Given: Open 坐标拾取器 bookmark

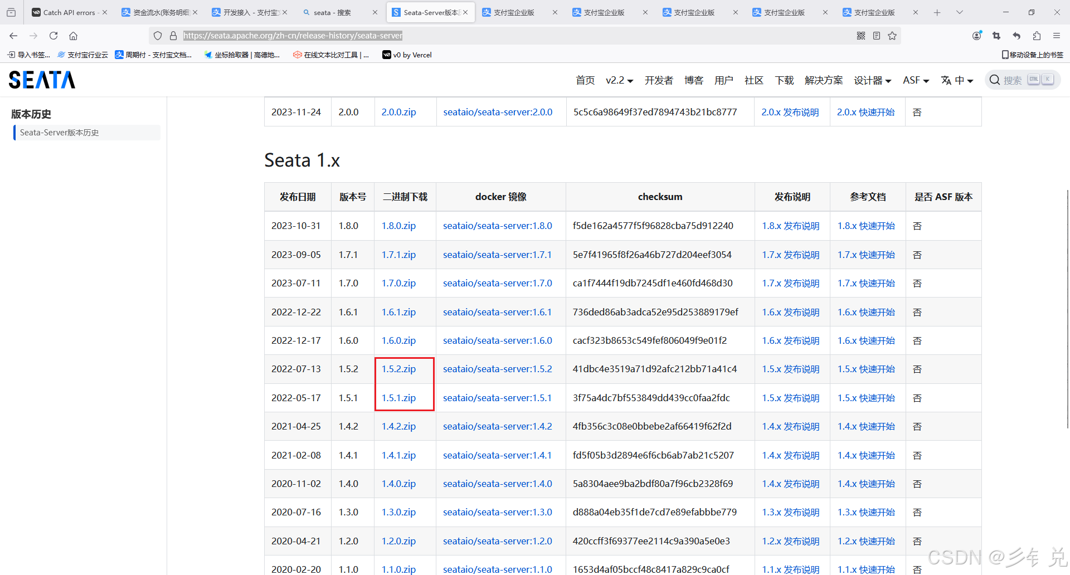Looking at the screenshot, I should coord(242,55).
